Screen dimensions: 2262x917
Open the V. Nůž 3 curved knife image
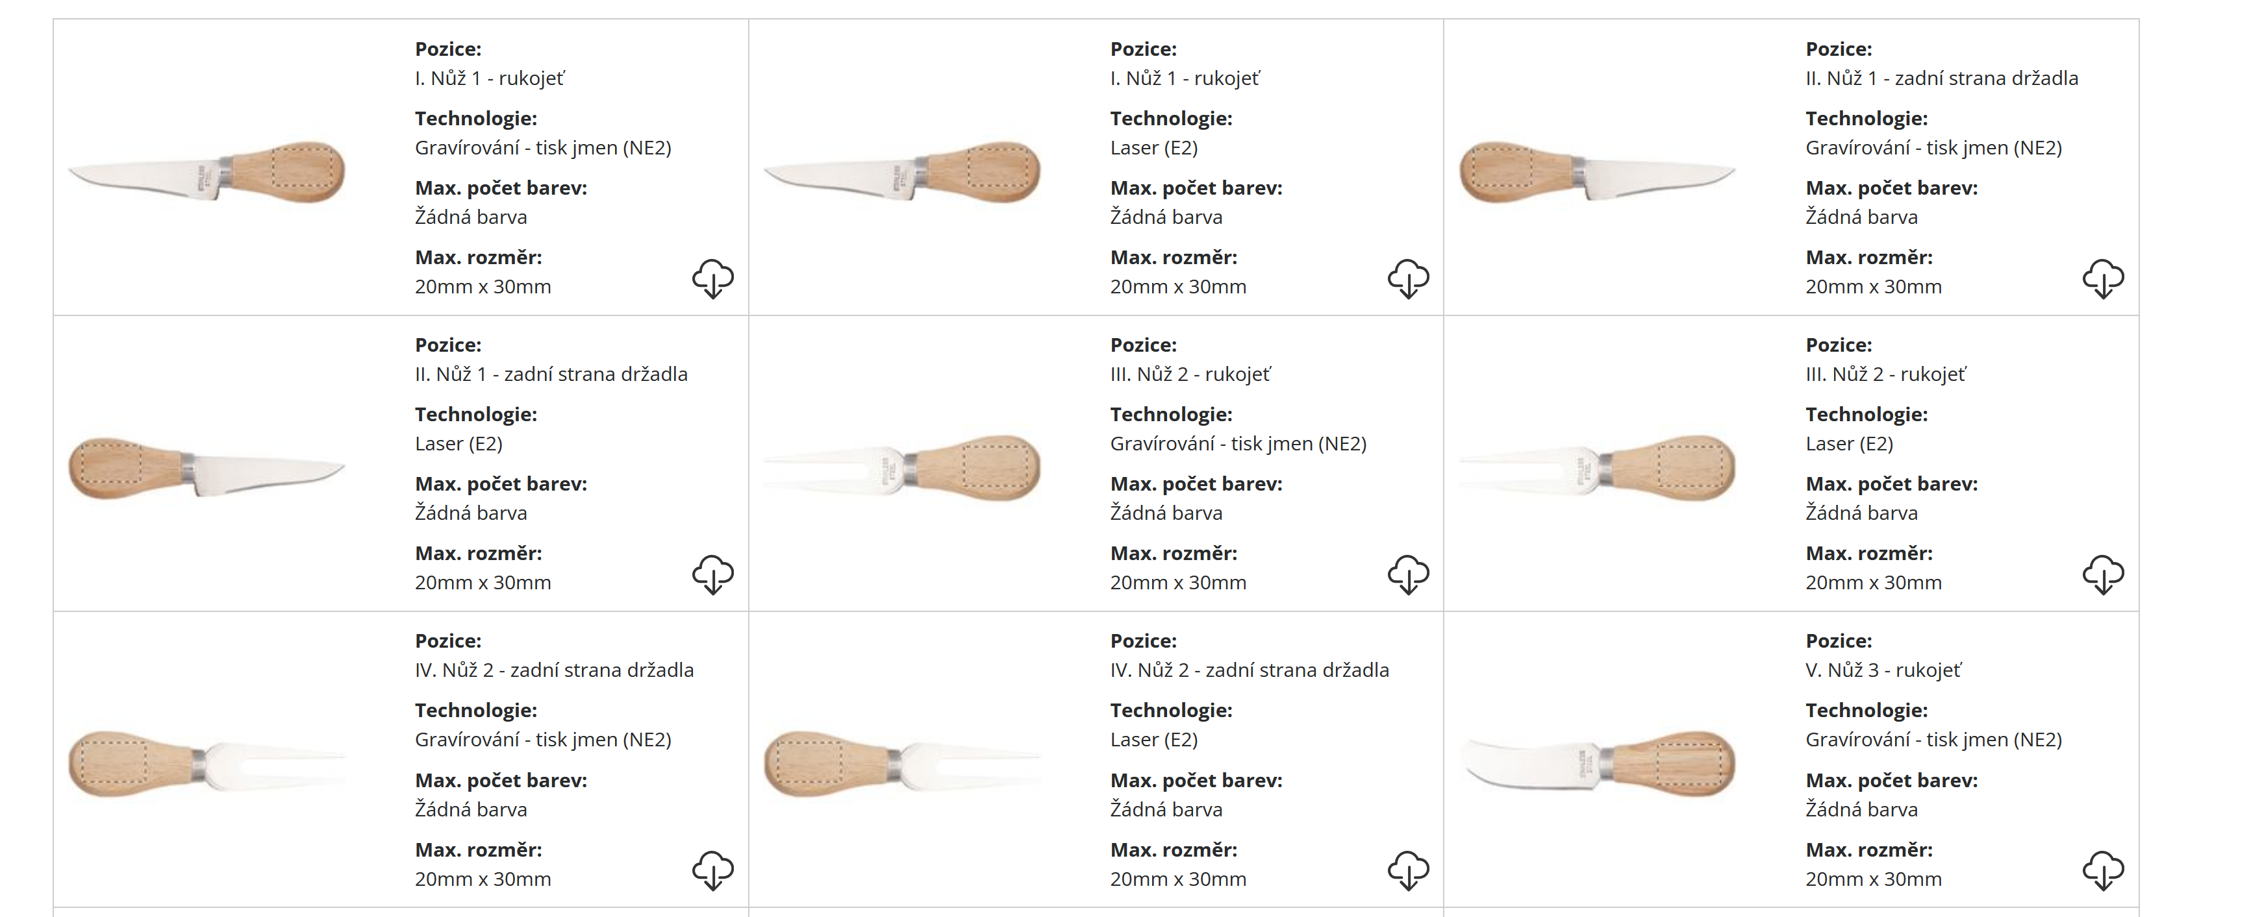(x=1597, y=763)
